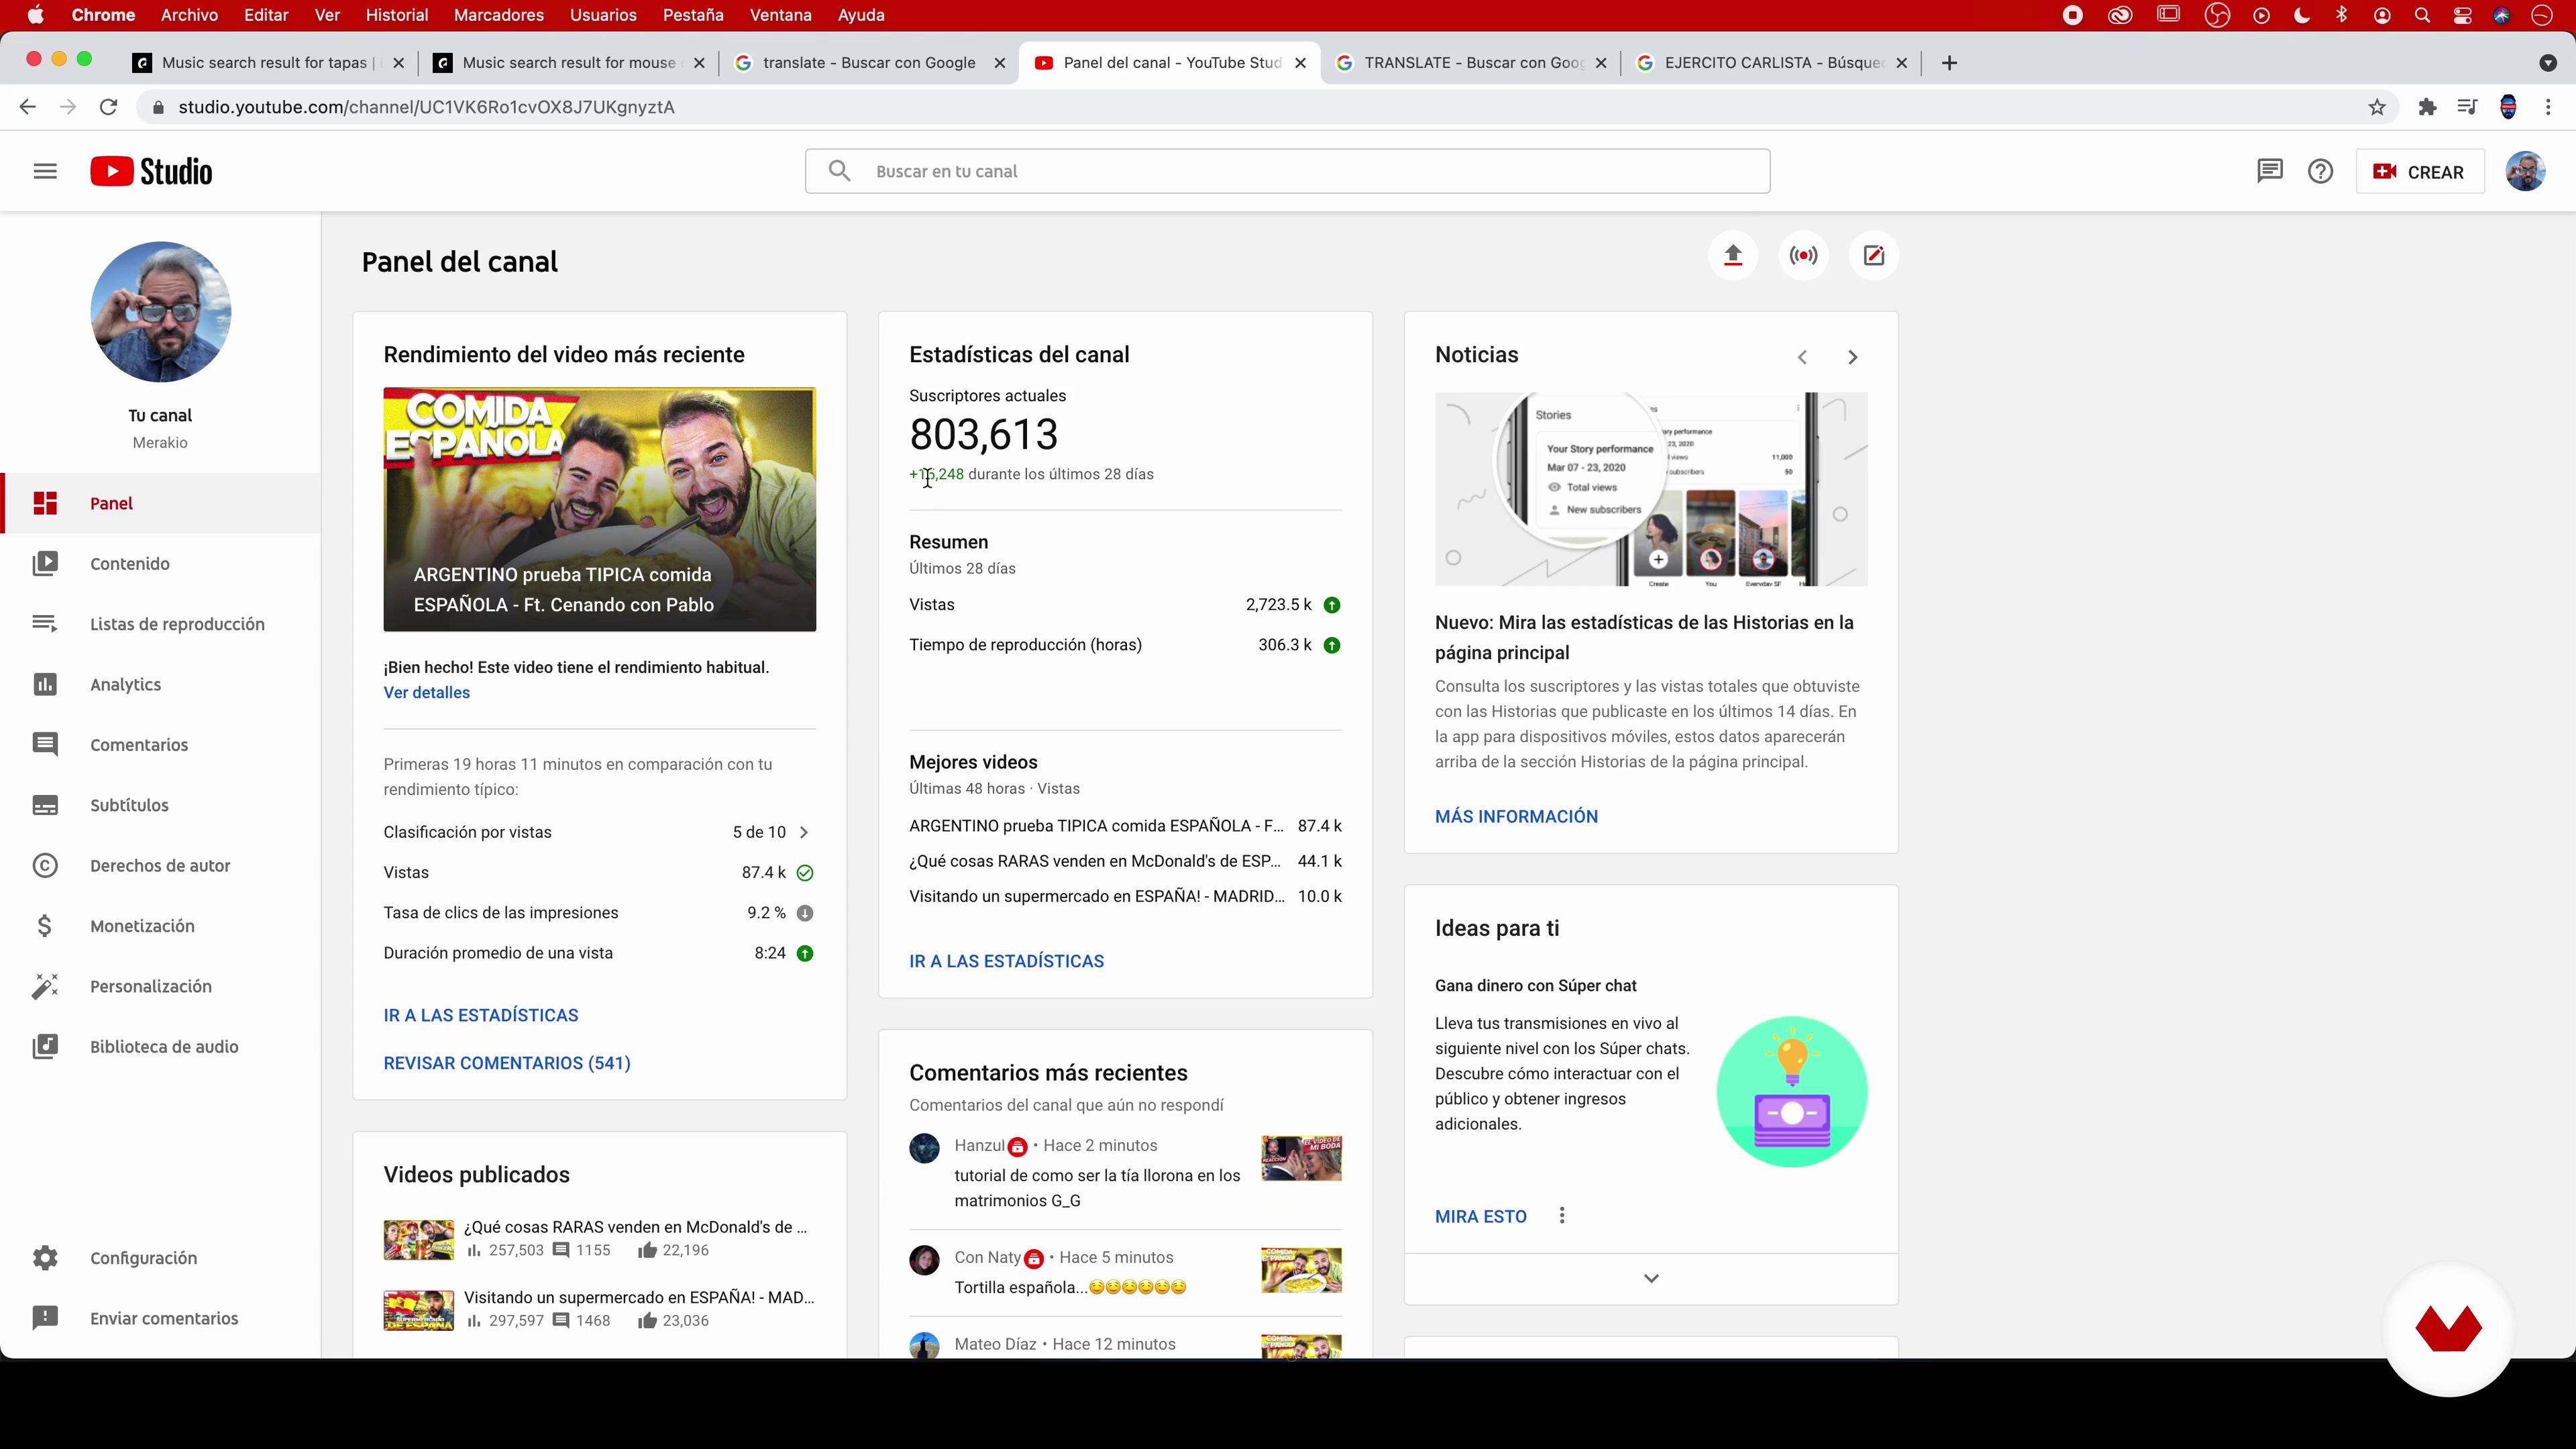Screen dimensions: 2576x1449
Task: Open media control icon in Chrome toolbar
Action: pyautogui.click(x=2467, y=107)
